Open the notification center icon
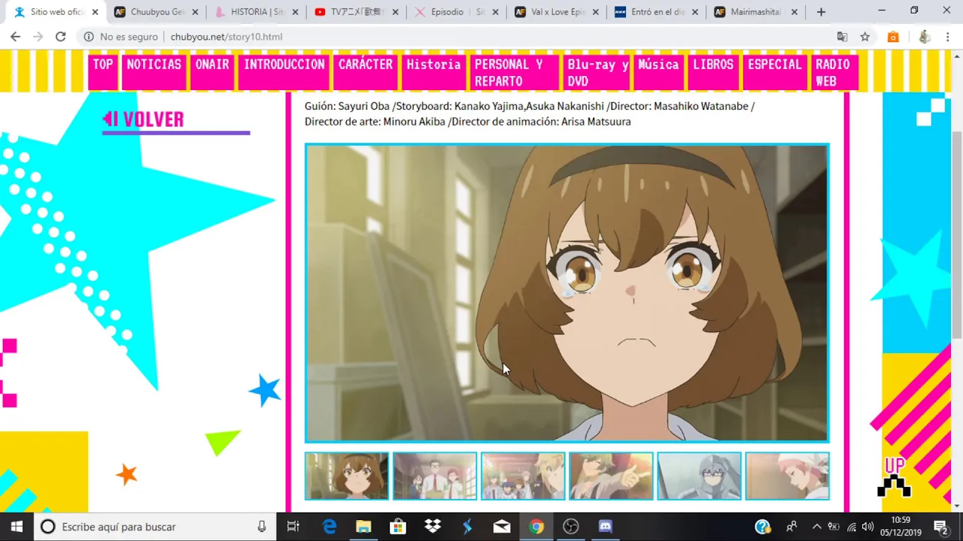This screenshot has height=541, width=963. [940, 527]
